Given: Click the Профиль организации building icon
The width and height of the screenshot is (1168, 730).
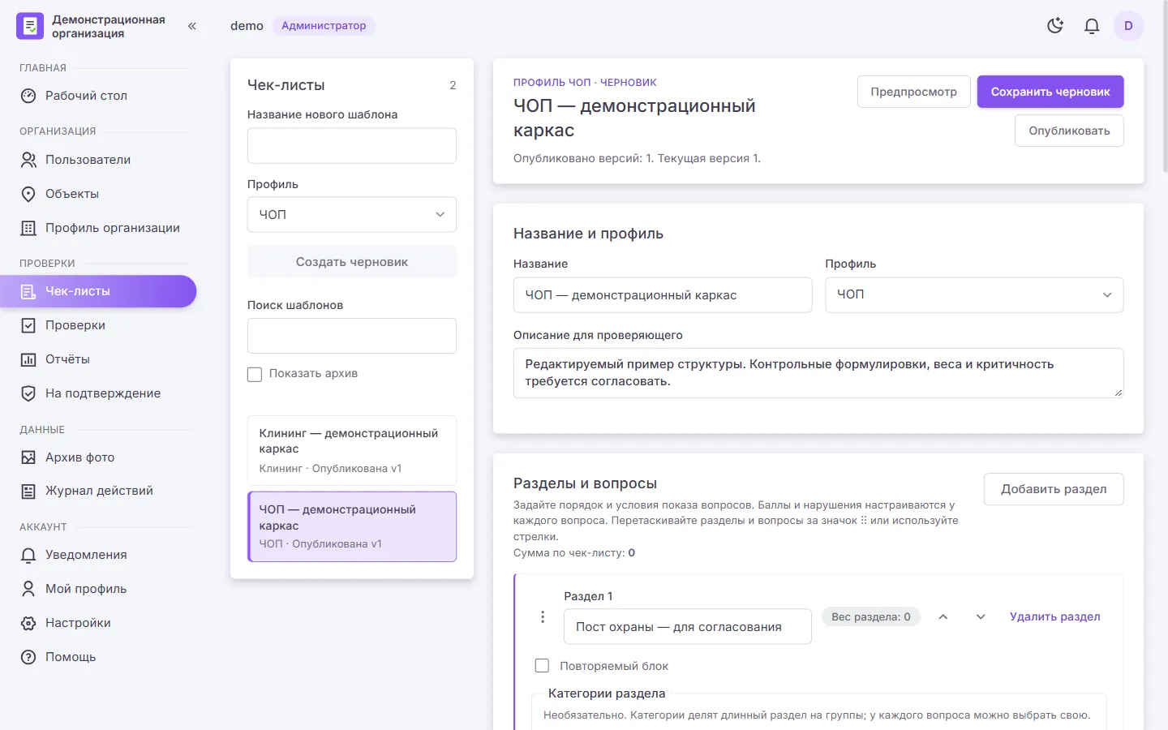Looking at the screenshot, I should tap(28, 228).
